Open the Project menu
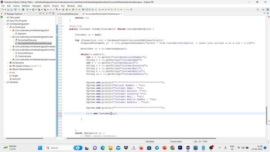 (x=55, y=6)
